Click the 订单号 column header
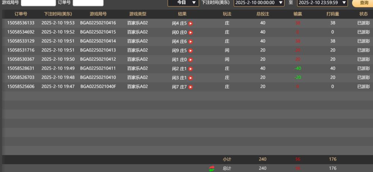Viewport: 373px width, 172px height. pos(21,14)
